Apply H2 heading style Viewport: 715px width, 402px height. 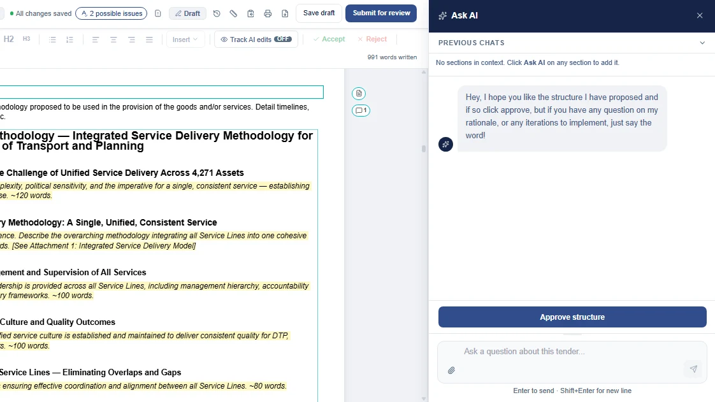pyautogui.click(x=9, y=39)
